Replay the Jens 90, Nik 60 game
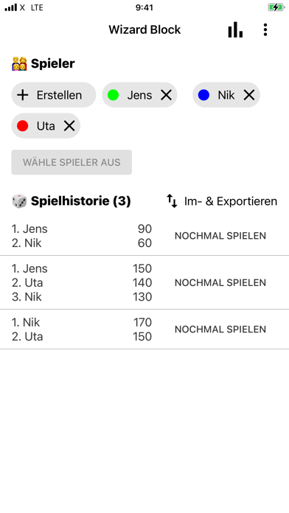This screenshot has width=289, height=513. 220,236
